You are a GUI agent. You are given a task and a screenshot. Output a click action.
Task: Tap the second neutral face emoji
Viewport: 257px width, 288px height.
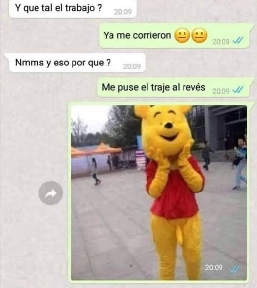[x=199, y=35]
